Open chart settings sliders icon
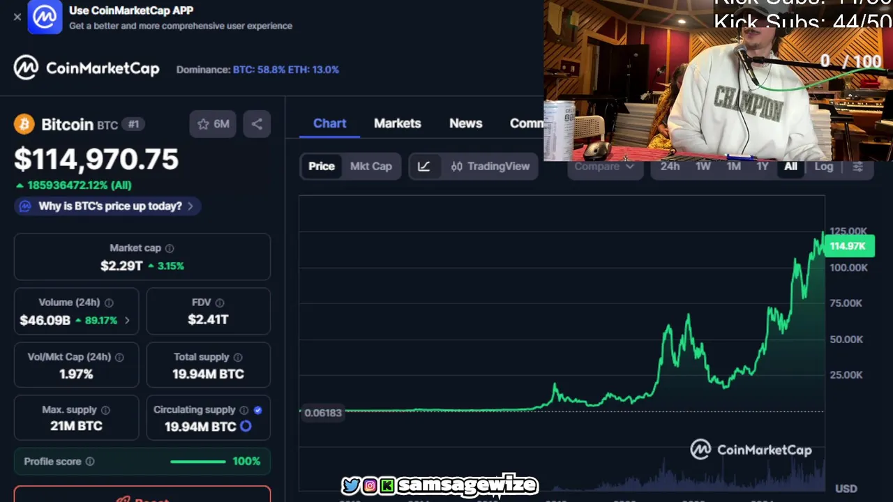 pos(858,167)
